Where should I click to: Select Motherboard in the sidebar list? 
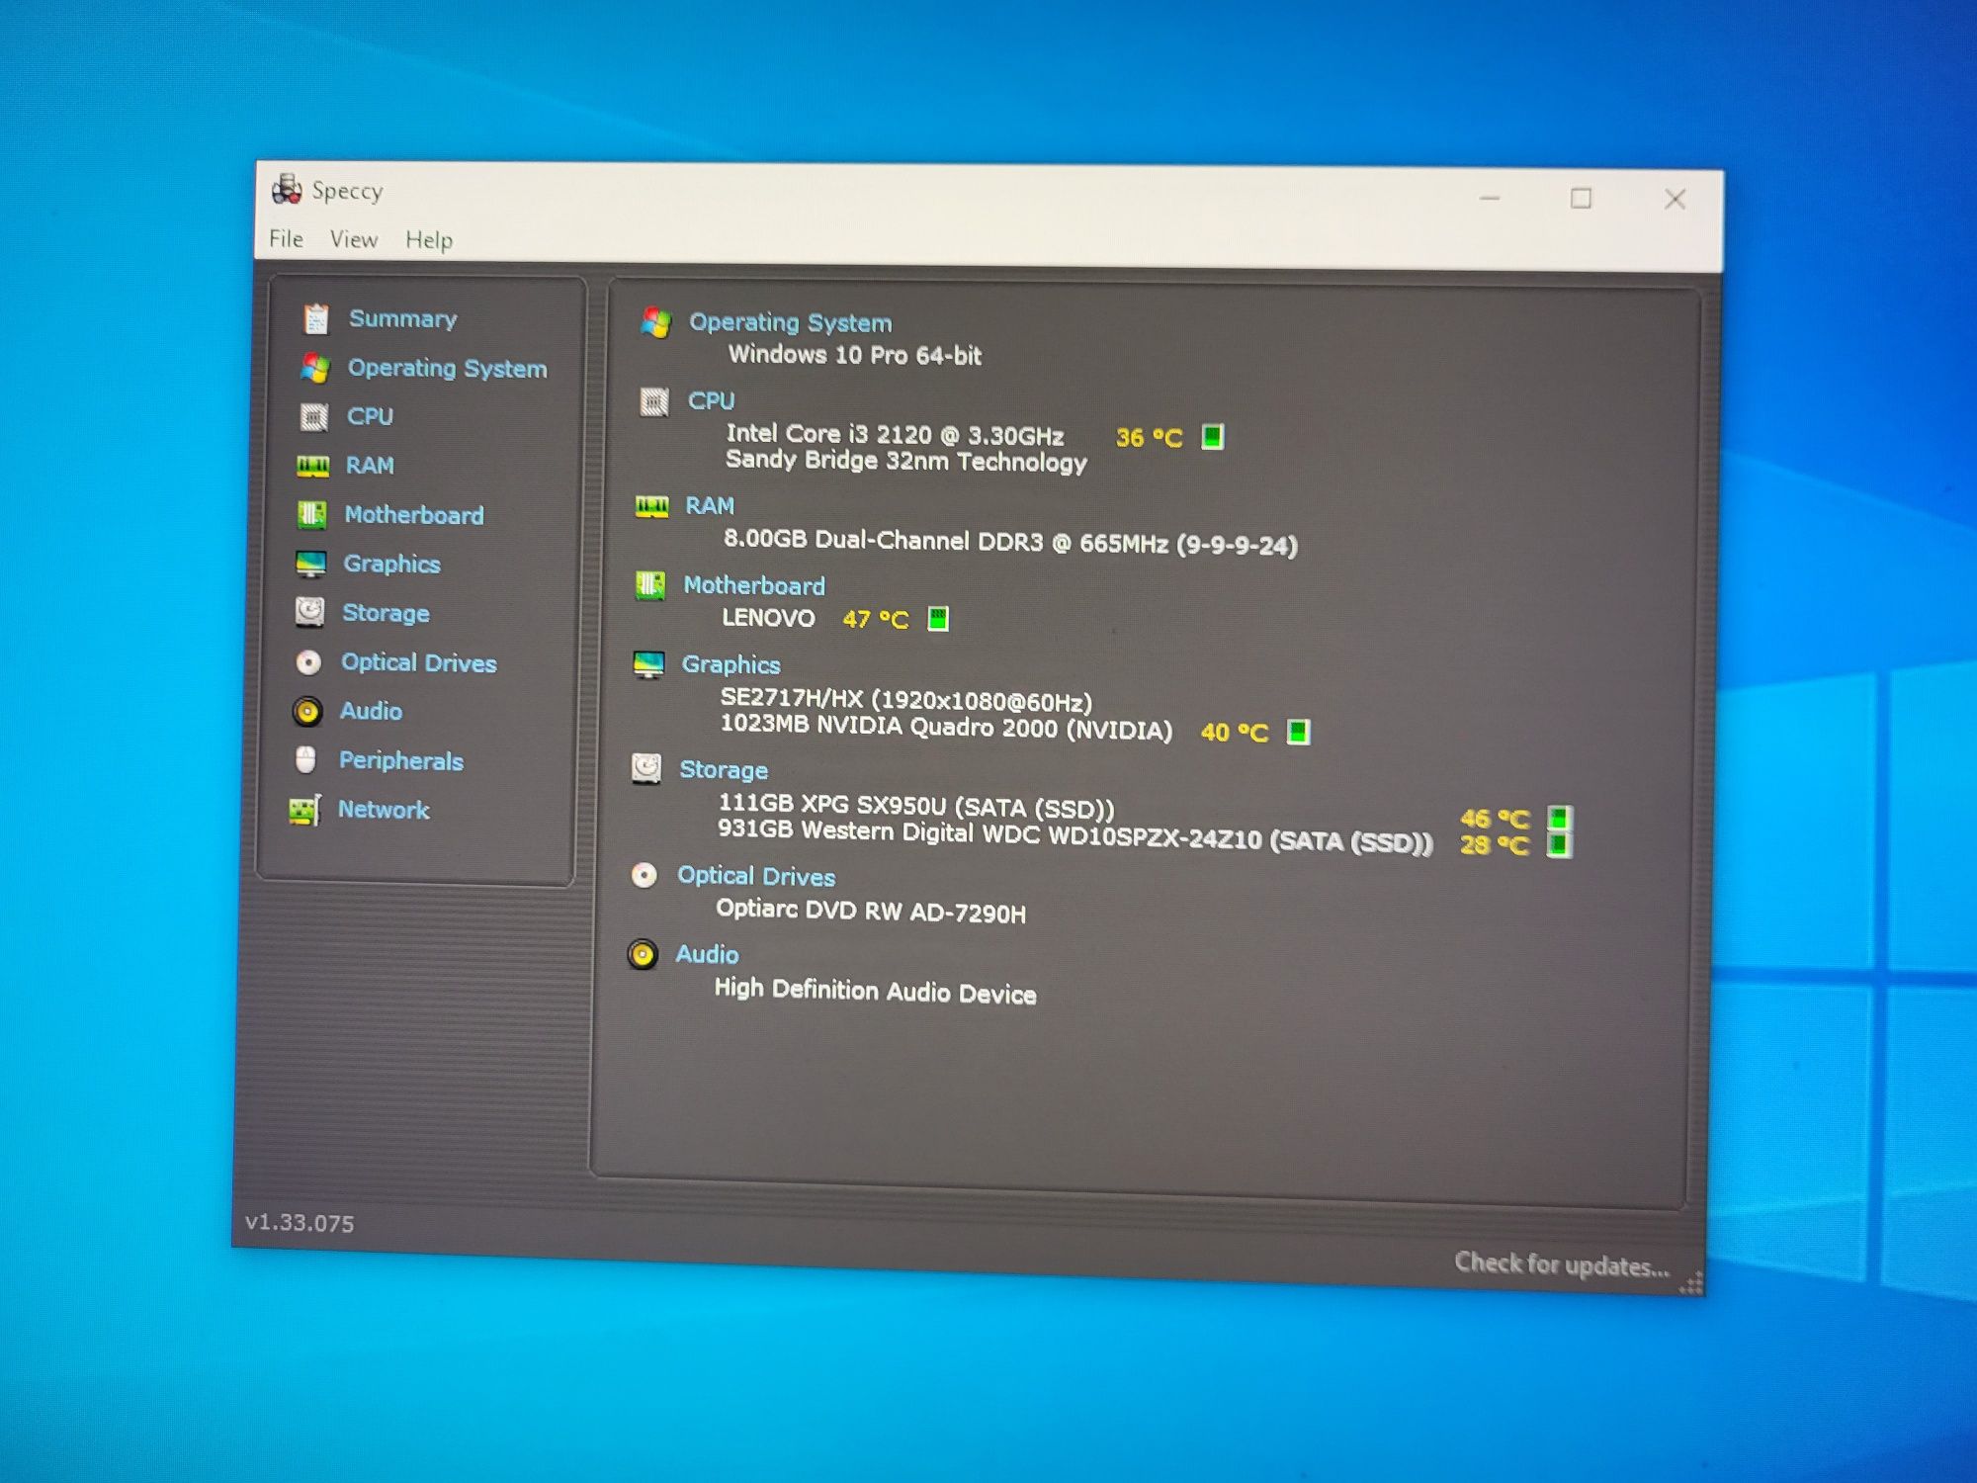[414, 514]
